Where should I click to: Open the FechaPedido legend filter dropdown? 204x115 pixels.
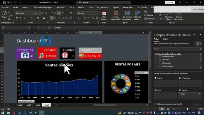(x=142, y=73)
